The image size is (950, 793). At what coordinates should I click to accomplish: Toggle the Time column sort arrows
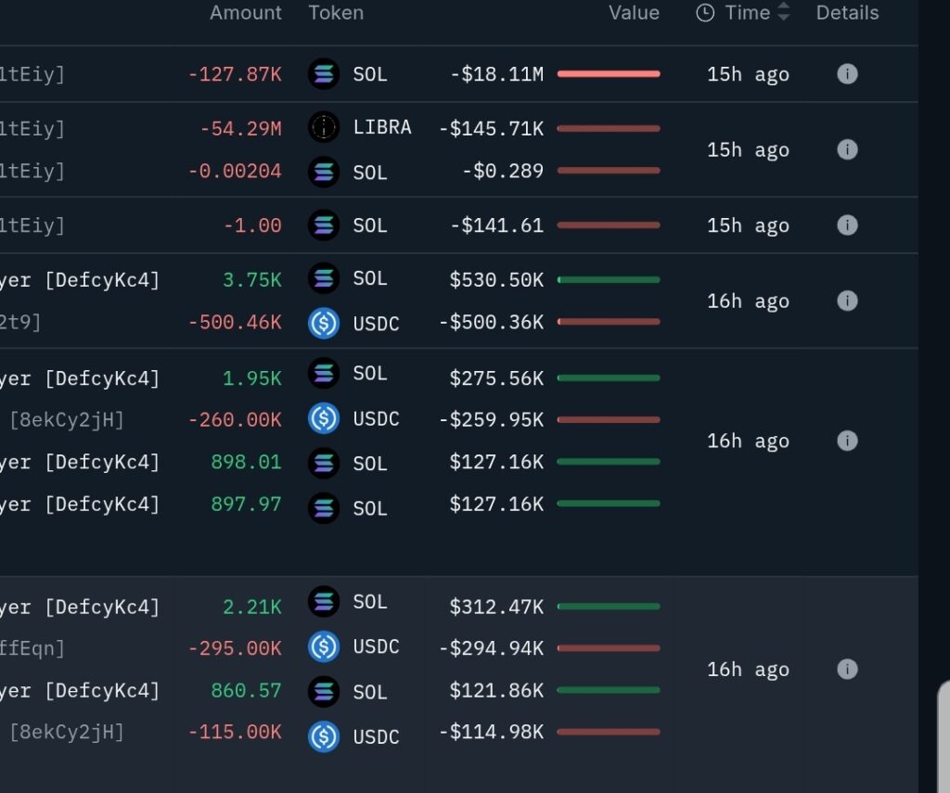(x=784, y=13)
